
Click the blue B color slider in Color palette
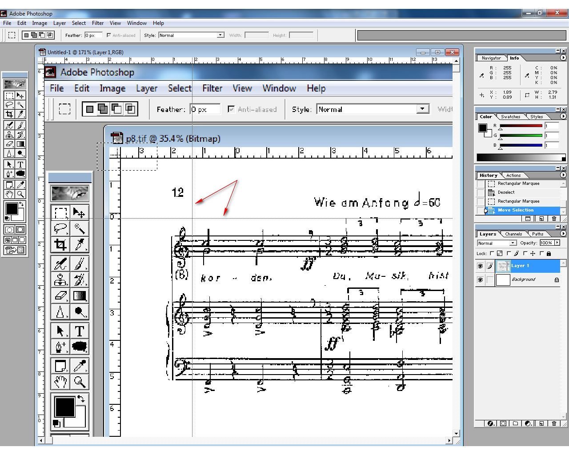pos(521,145)
